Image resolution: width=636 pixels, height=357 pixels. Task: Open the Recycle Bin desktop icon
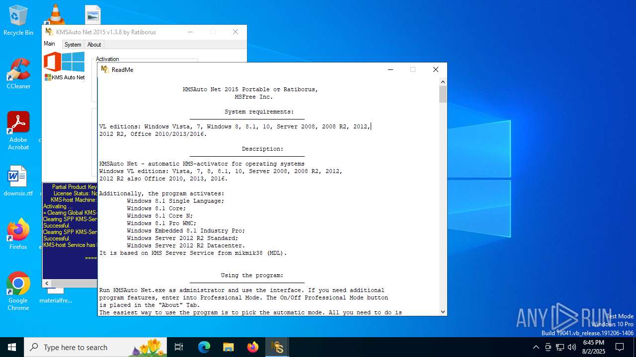18,20
